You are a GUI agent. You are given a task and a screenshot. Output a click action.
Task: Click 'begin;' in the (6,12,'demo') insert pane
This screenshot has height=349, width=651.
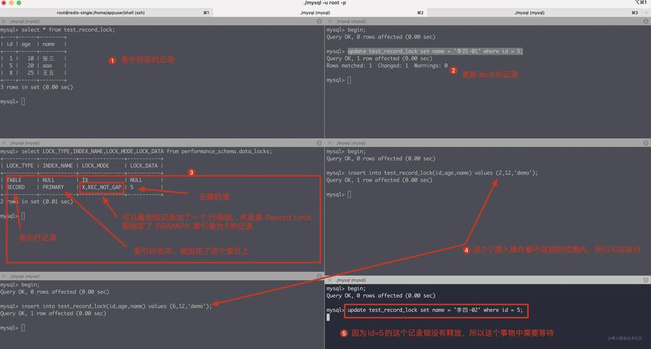(30, 285)
